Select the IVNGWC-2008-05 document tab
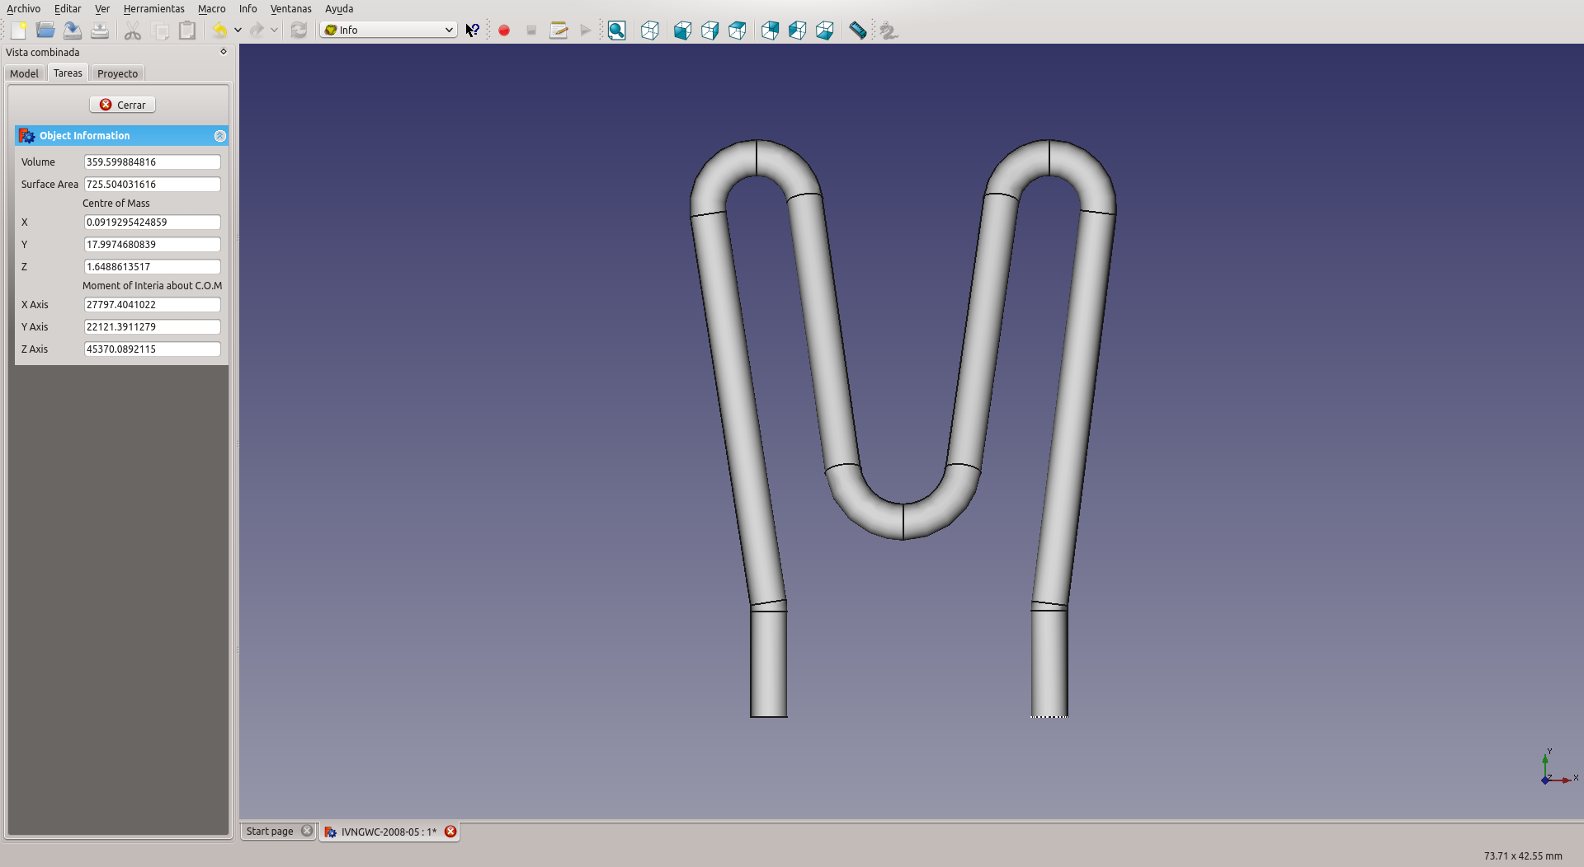Viewport: 1584px width, 867px height. point(389,832)
